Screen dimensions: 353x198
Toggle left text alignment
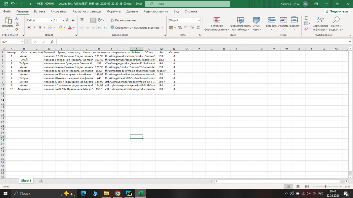pos(82,28)
